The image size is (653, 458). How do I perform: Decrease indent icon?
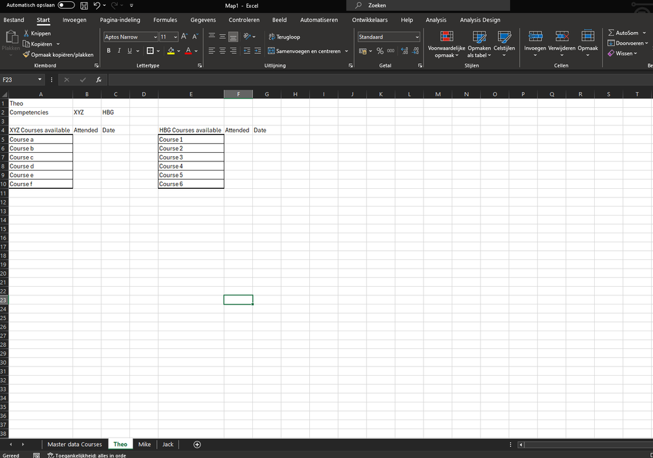click(x=247, y=51)
